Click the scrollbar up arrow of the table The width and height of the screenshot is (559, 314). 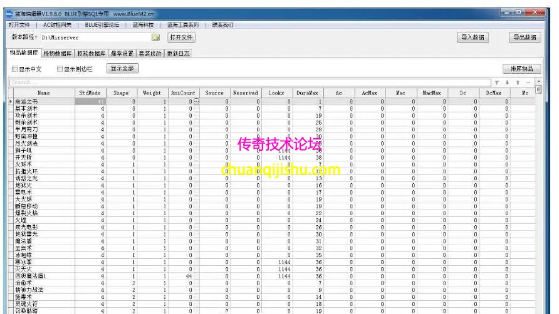pyautogui.click(x=539, y=82)
